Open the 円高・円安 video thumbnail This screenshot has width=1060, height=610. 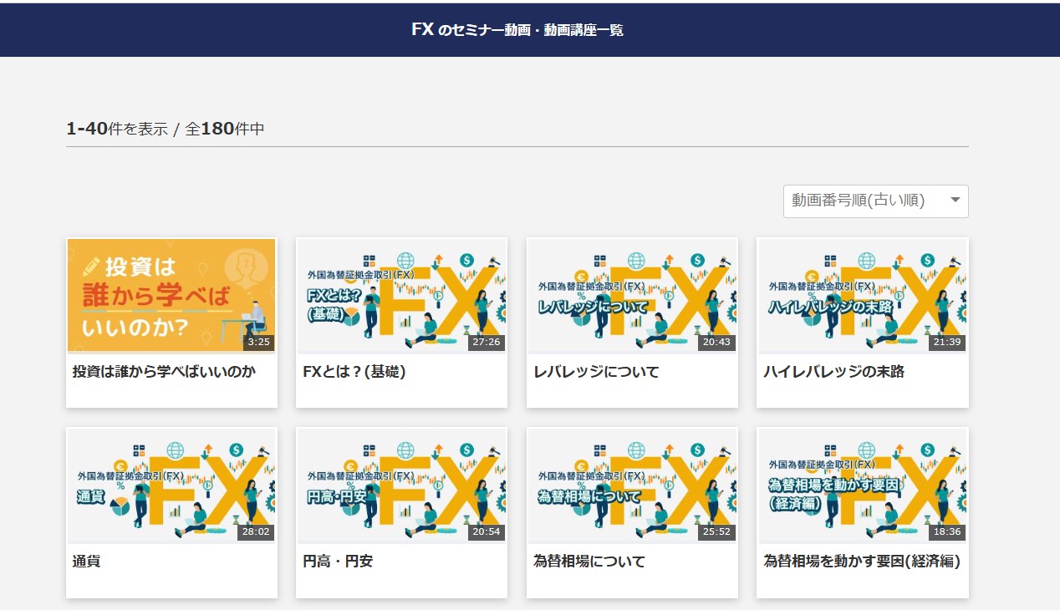(x=401, y=485)
